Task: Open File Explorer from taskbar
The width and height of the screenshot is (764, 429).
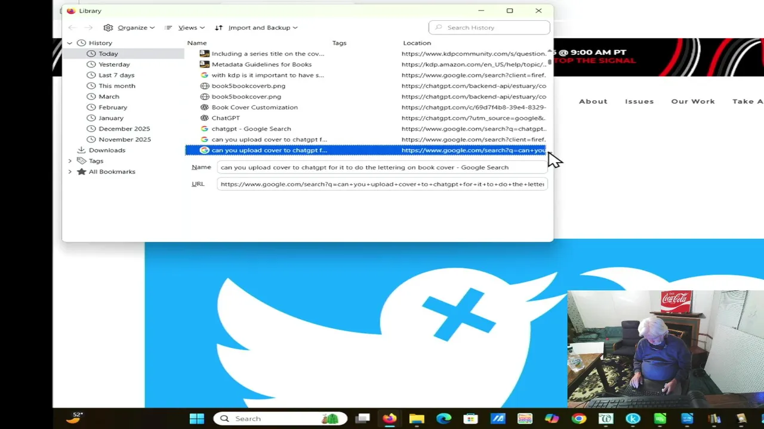Action: point(417,418)
